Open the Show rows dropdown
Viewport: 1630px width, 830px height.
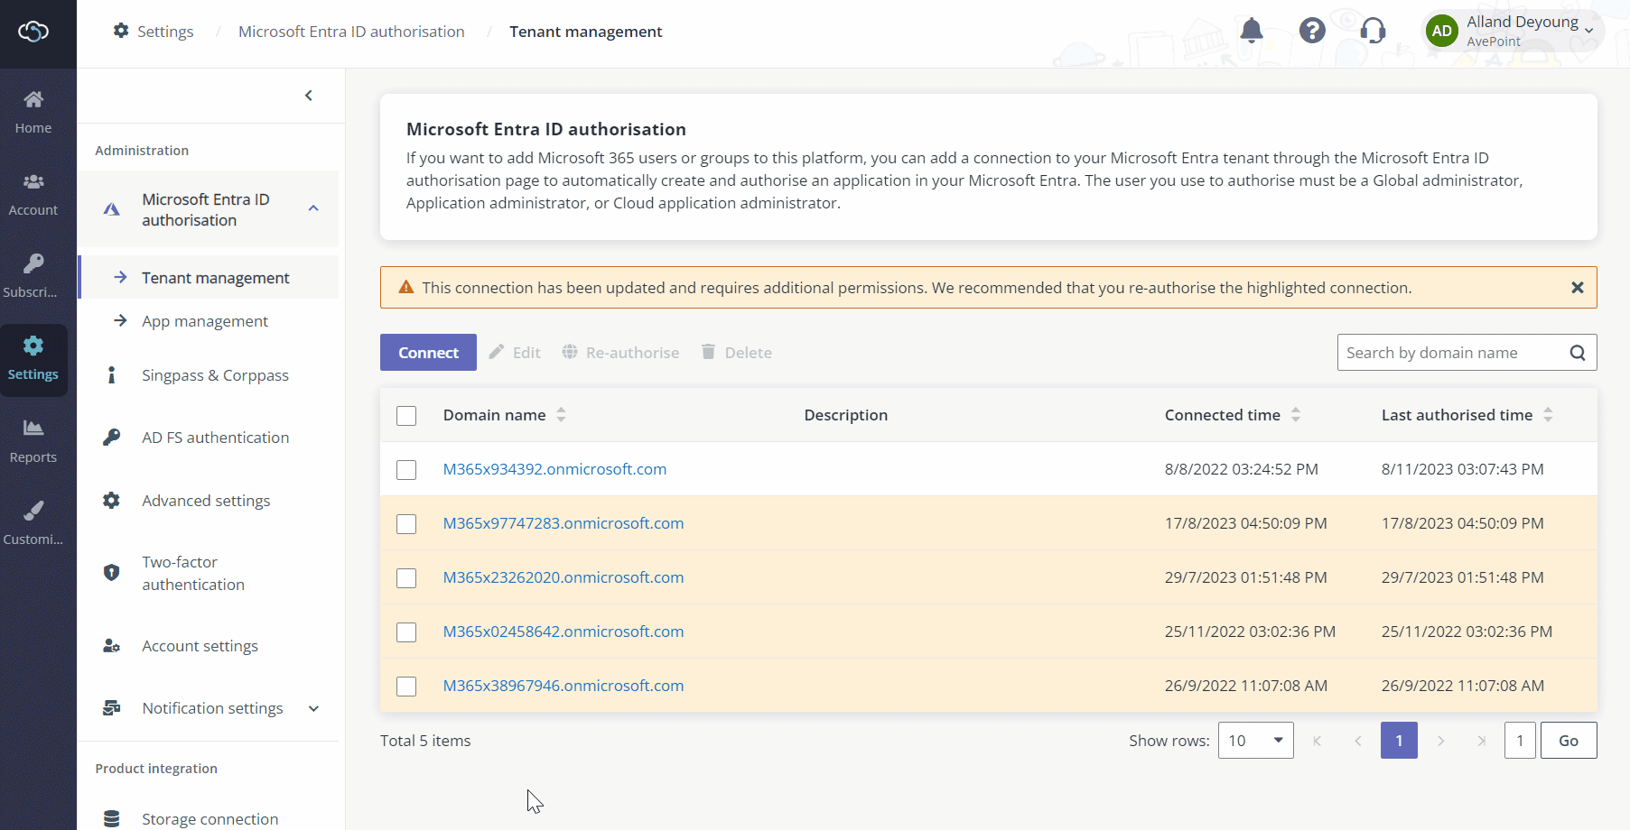(1255, 741)
